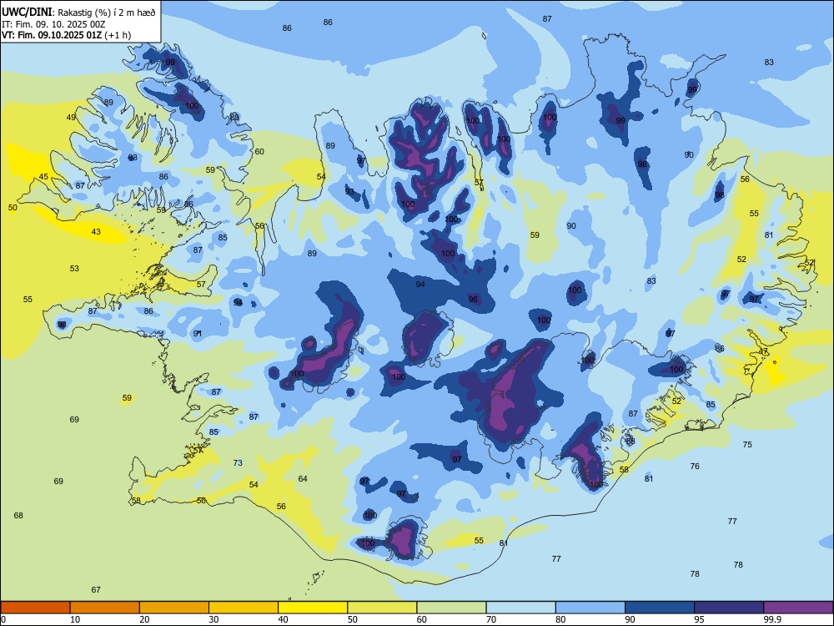Select the humidity value 47 on the east coast
The height and width of the screenshot is (626, 834).
coord(763,351)
